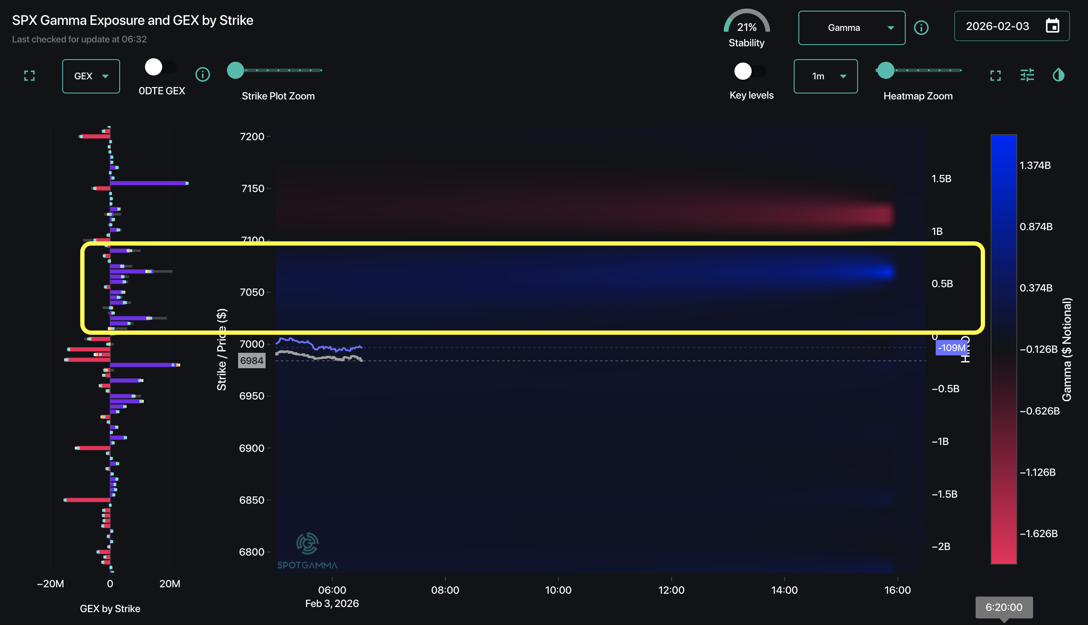
Task: Open the heatmap settings sliders icon
Action: pyautogui.click(x=1027, y=75)
